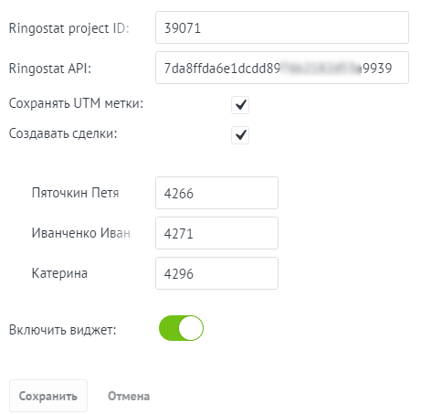Click the Иванченко Иван extension field

pyautogui.click(x=216, y=233)
